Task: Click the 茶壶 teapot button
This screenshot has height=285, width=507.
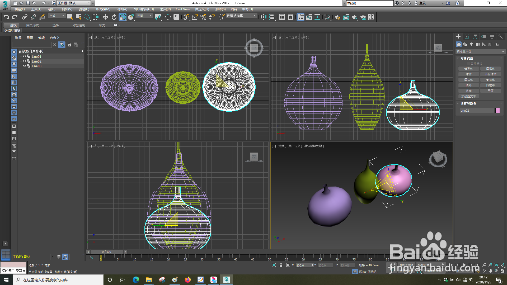Action: click(468, 91)
